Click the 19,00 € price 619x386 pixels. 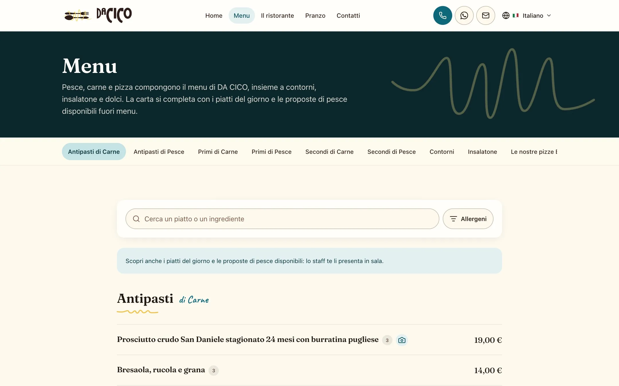pos(488,340)
